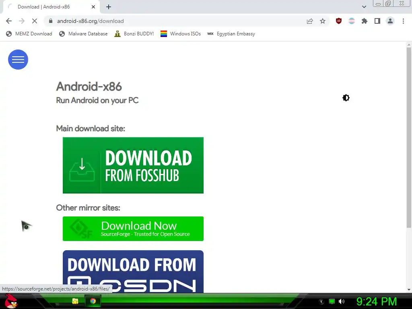Open the Malware Database bookmark
The width and height of the screenshot is (412, 309).
tap(84, 34)
